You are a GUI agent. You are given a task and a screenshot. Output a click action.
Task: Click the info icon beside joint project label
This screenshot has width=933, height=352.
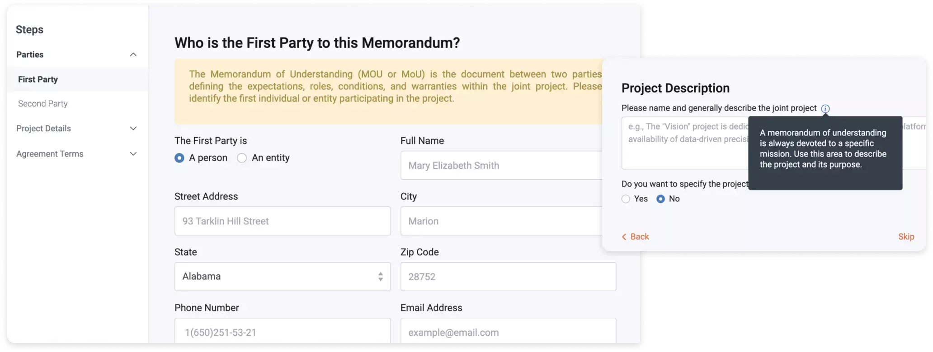pyautogui.click(x=825, y=108)
